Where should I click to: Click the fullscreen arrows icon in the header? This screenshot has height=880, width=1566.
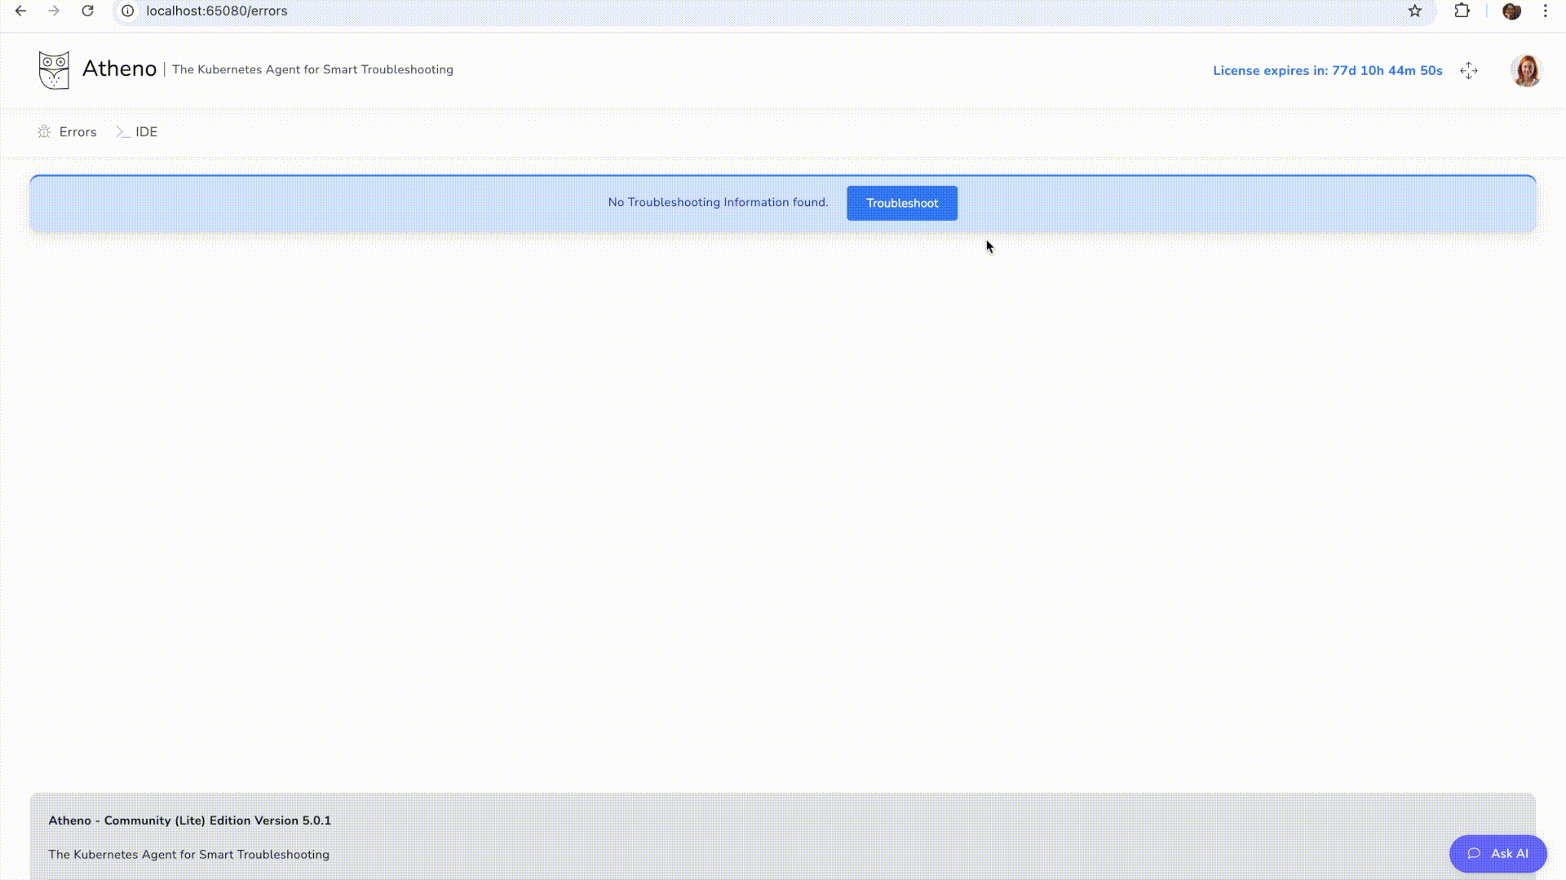pyautogui.click(x=1469, y=71)
